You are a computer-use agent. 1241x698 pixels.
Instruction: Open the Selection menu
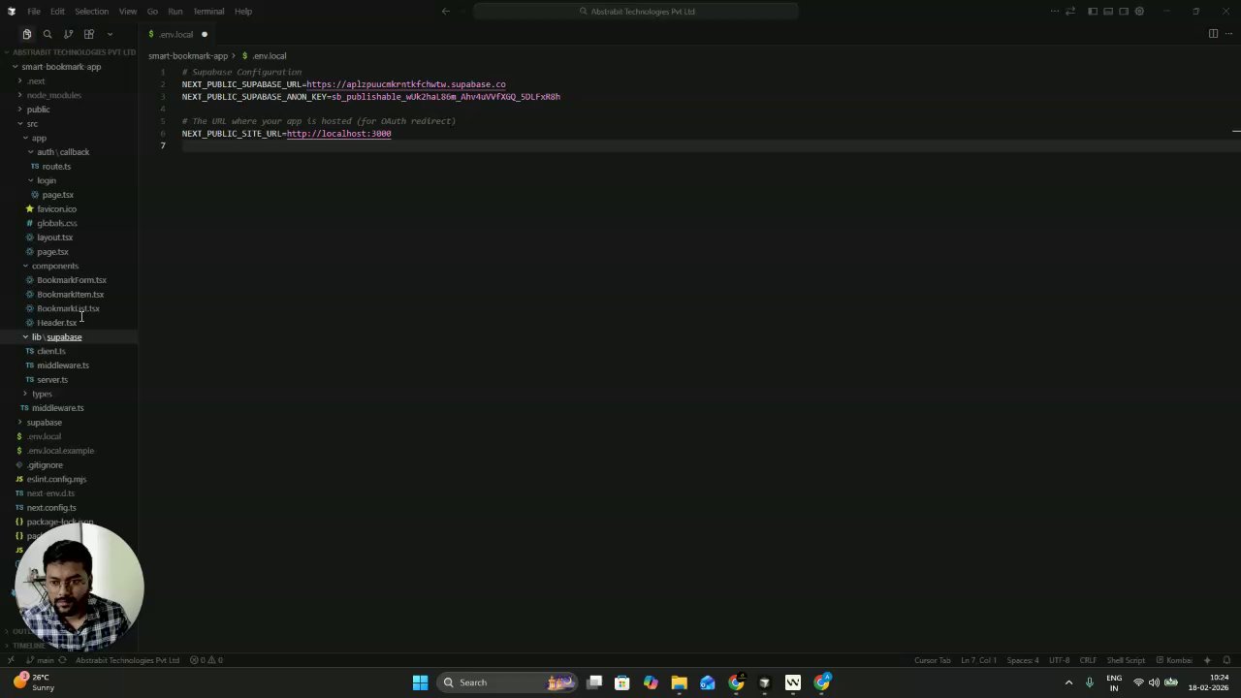click(91, 12)
